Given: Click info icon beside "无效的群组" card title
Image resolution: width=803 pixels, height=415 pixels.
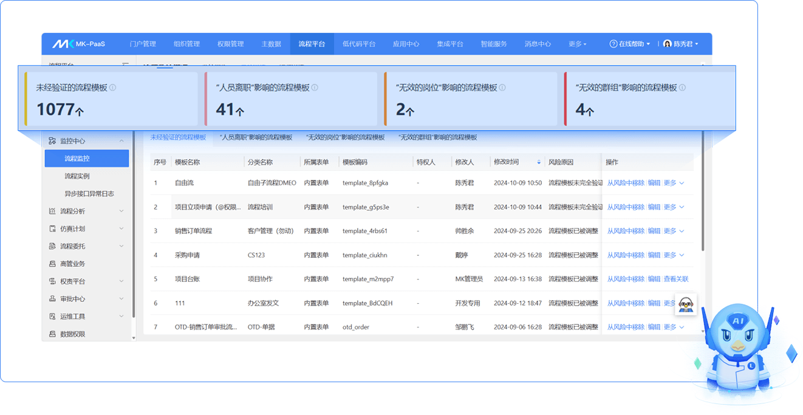Looking at the screenshot, I should tap(682, 87).
